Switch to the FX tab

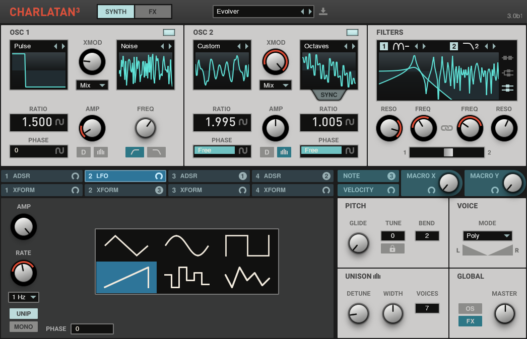pos(153,12)
